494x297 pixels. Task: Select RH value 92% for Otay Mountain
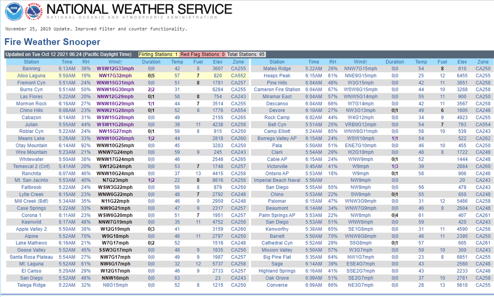(86, 145)
